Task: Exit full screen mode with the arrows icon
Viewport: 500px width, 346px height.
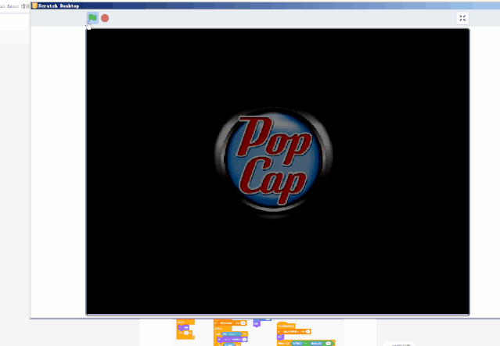Action: pyautogui.click(x=462, y=18)
